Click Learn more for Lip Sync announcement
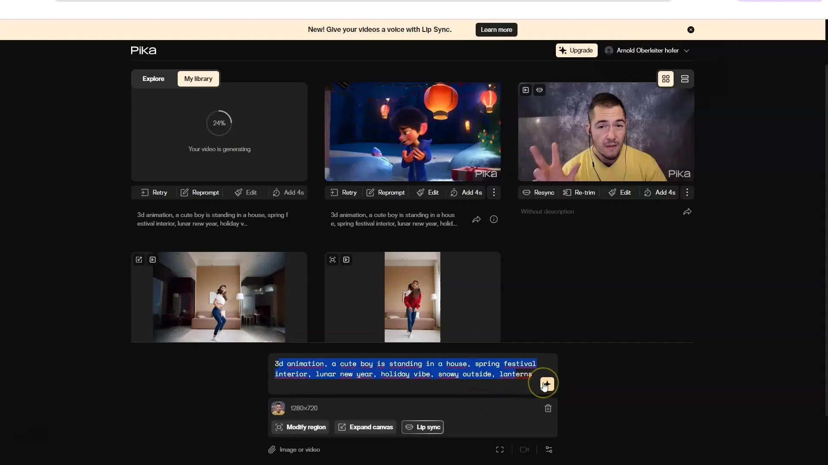 coord(496,30)
